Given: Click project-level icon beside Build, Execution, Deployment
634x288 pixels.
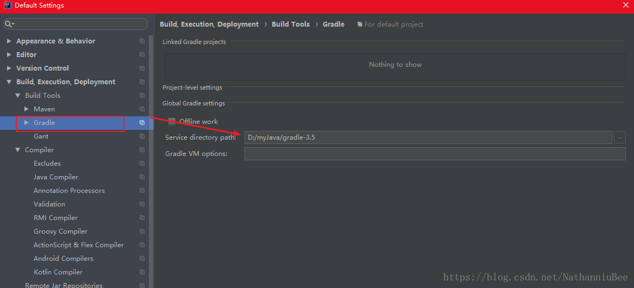Looking at the screenshot, I should click(x=142, y=82).
